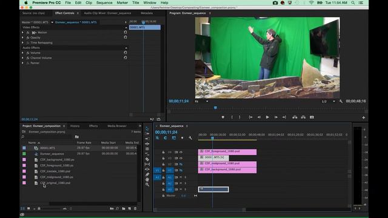Open Program monitor button editor plus icon
The width and height of the screenshot is (388, 218).
(364, 117)
